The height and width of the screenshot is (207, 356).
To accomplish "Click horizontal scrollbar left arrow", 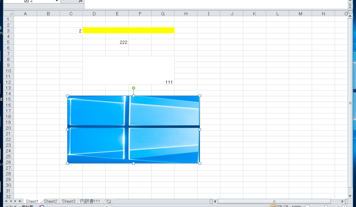I will click(x=215, y=201).
